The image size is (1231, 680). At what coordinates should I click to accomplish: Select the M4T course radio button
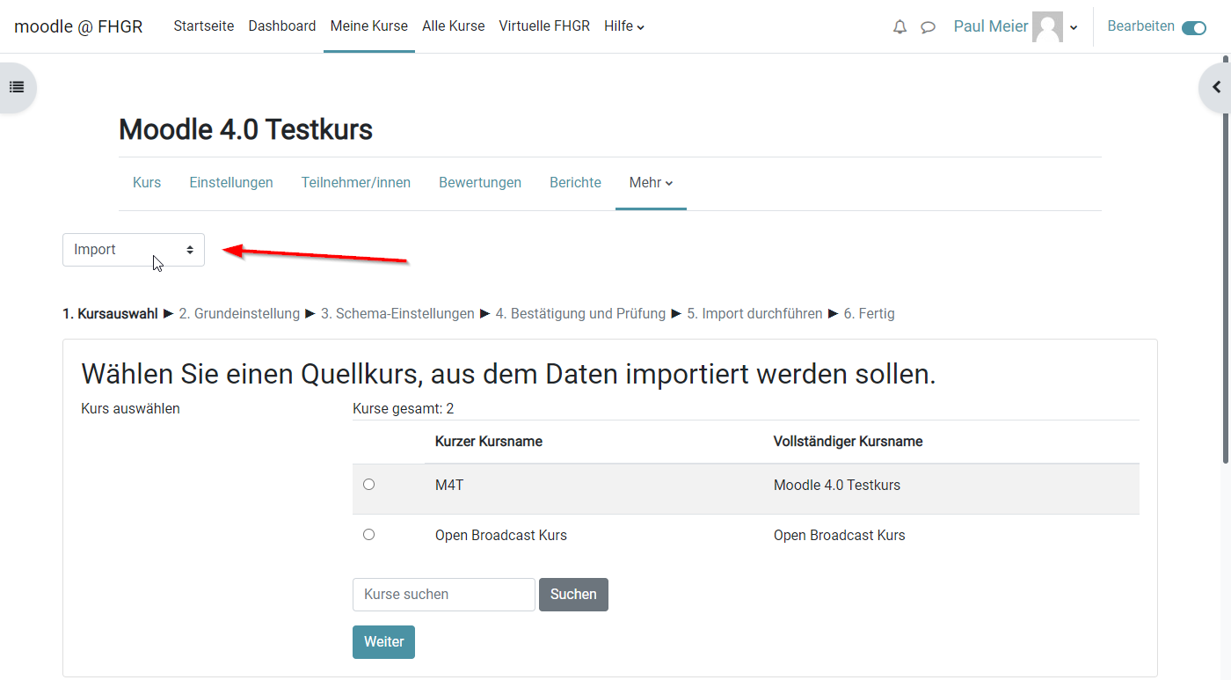[x=368, y=484]
